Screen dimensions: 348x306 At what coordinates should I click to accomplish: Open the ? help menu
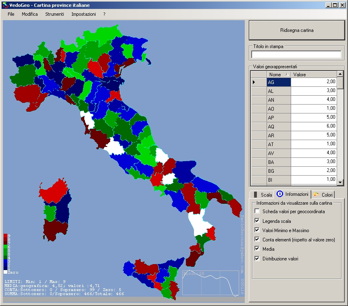[104, 14]
